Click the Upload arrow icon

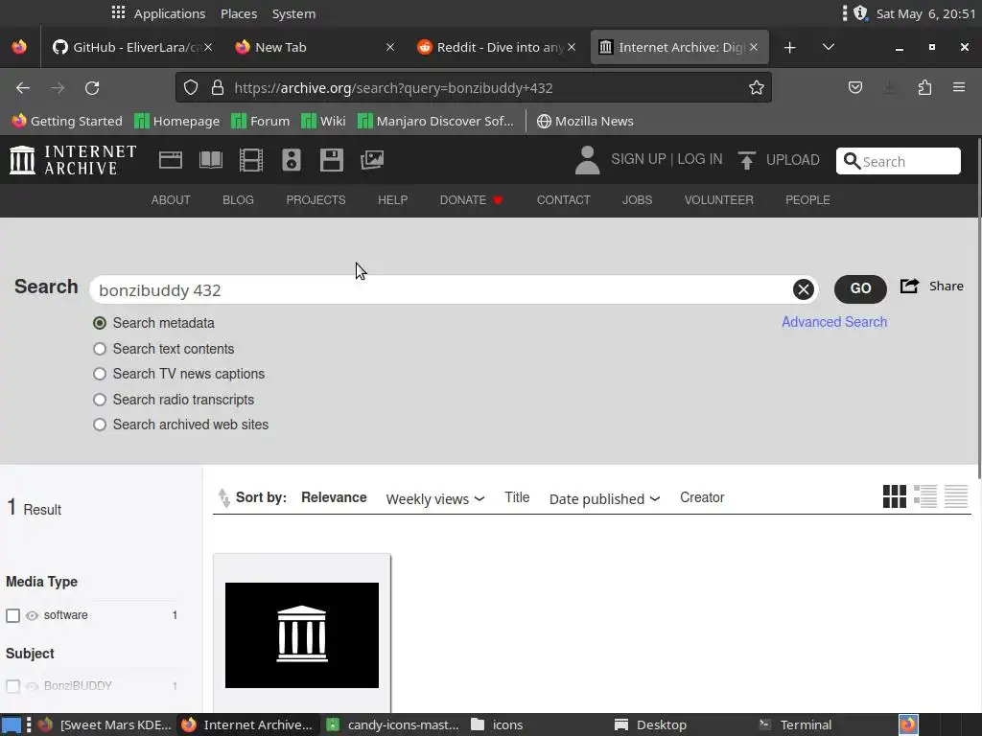click(x=746, y=160)
